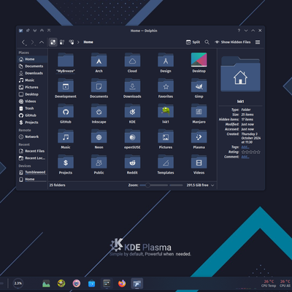Click the Home breadcrumb in location bar
Image resolution: width=292 pixels, height=292 pixels.
[88, 42]
